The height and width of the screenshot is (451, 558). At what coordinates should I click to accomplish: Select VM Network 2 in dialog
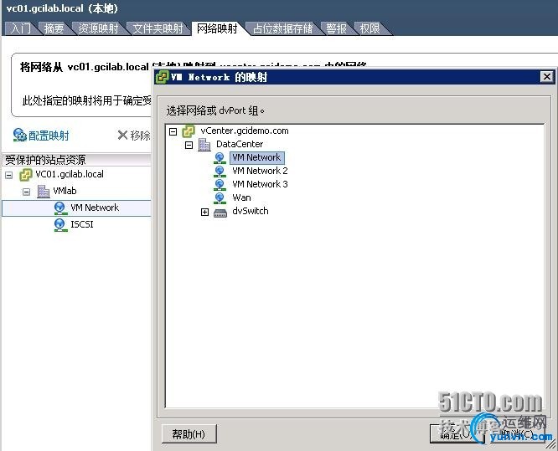click(x=260, y=171)
